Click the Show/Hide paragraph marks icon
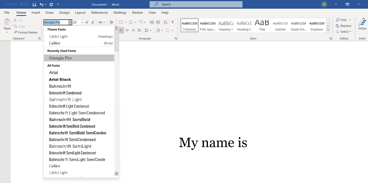This screenshot has height=183, width=368. (x=173, y=22)
